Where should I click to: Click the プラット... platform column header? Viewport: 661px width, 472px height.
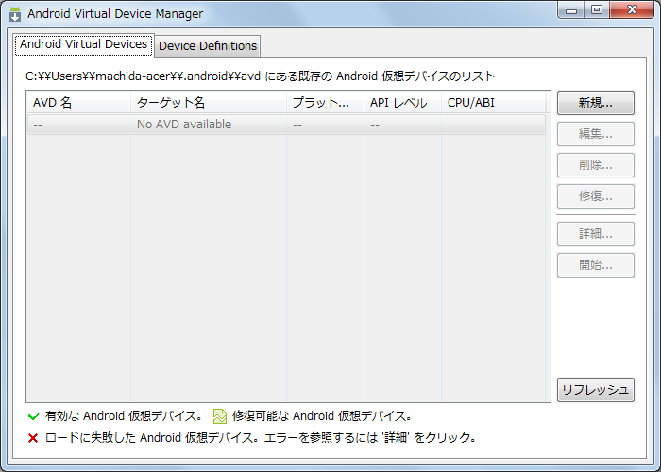pyautogui.click(x=325, y=103)
